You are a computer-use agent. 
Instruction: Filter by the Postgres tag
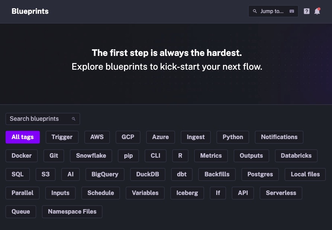[260, 174]
